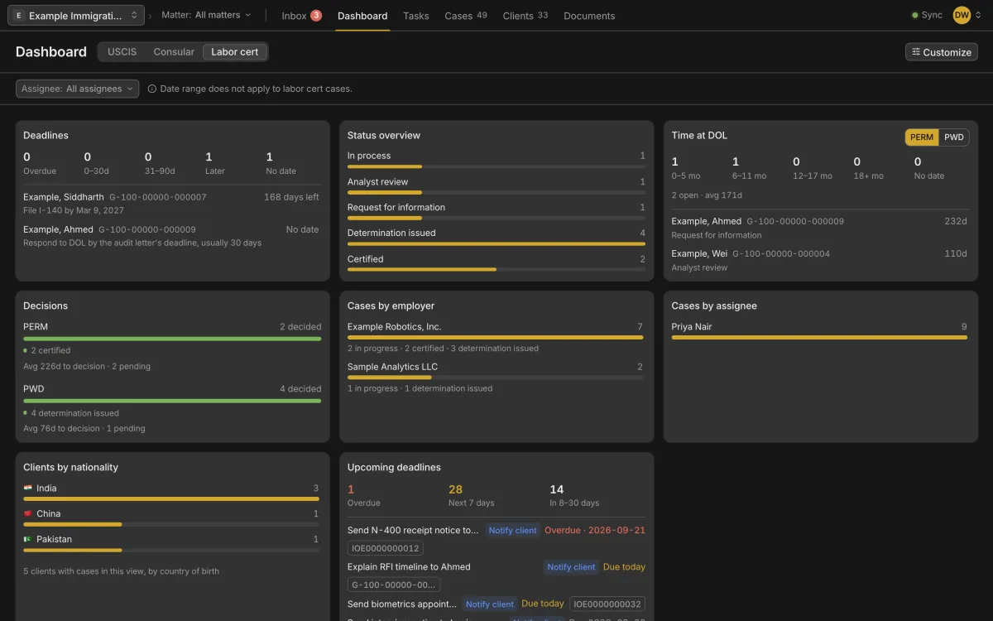
Task: Open the Matter: All matters dropdown
Action: (x=206, y=15)
